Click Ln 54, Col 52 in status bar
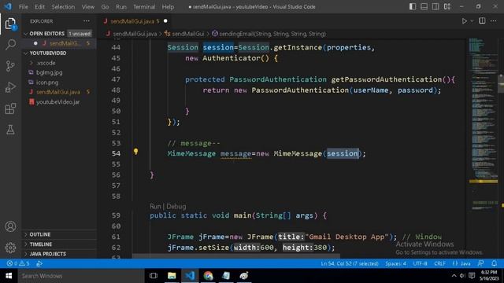The width and height of the screenshot is (504, 283). 350,263
